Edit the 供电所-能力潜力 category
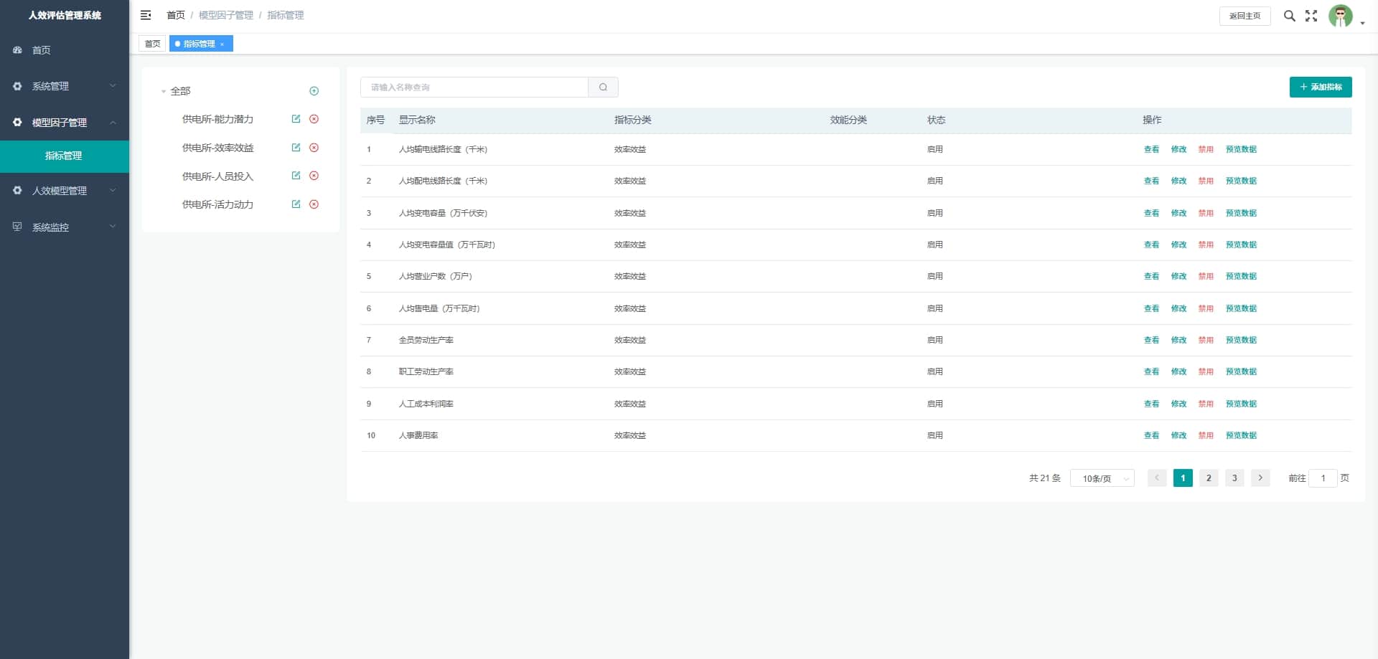Screen dimensions: 1378x659 (296, 119)
